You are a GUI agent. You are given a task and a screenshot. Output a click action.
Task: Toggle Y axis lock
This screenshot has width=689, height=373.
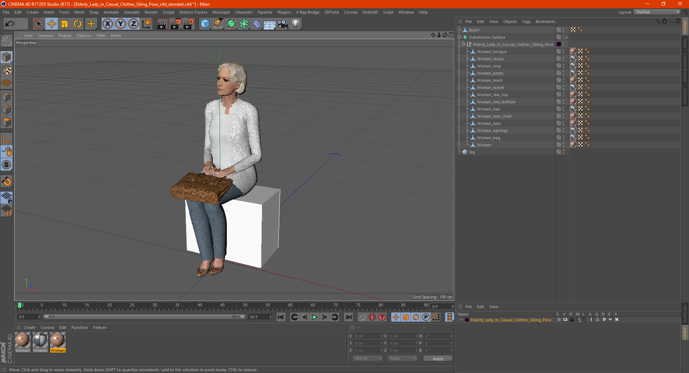tap(121, 24)
